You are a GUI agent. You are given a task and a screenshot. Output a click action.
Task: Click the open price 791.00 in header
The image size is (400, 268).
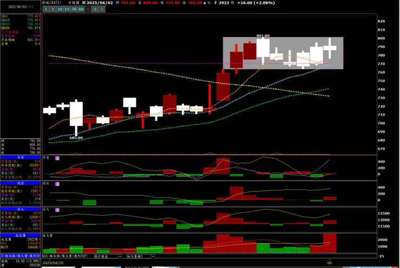(x=128, y=3)
